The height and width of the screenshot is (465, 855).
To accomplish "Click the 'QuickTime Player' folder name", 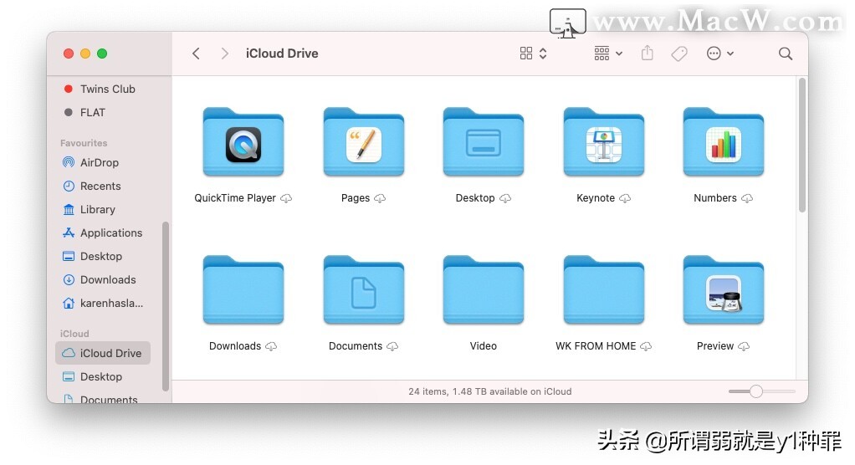I will pyautogui.click(x=235, y=198).
